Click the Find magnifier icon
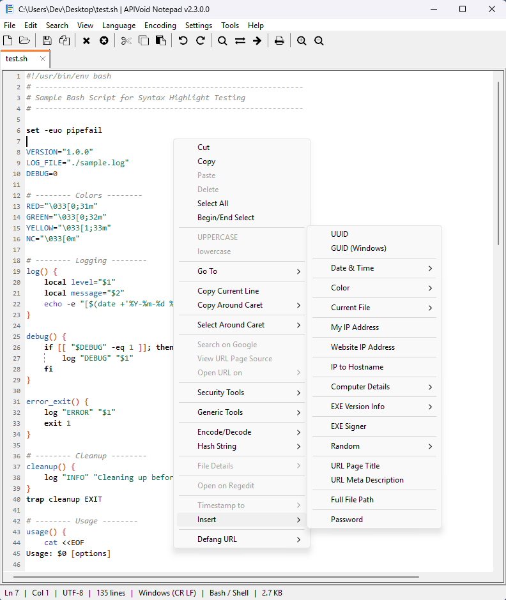 (x=222, y=41)
